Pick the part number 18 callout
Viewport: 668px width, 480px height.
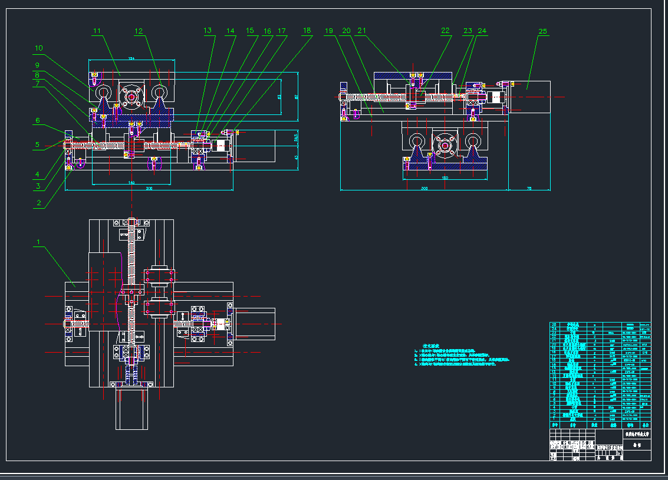307,31
